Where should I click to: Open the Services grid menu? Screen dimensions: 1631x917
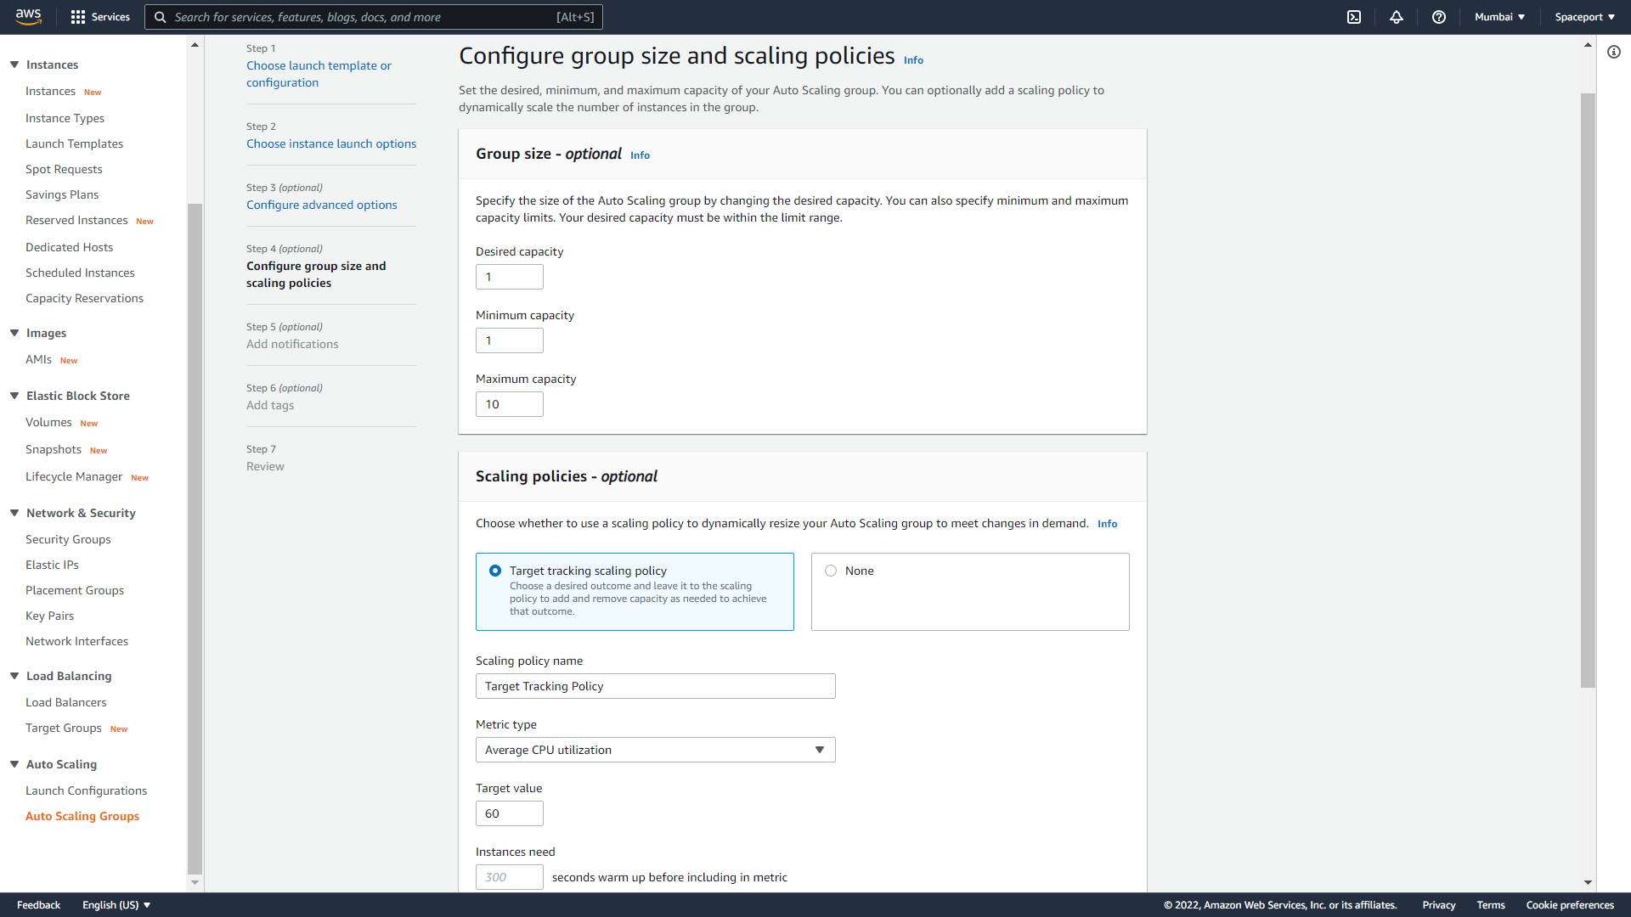[x=100, y=17]
